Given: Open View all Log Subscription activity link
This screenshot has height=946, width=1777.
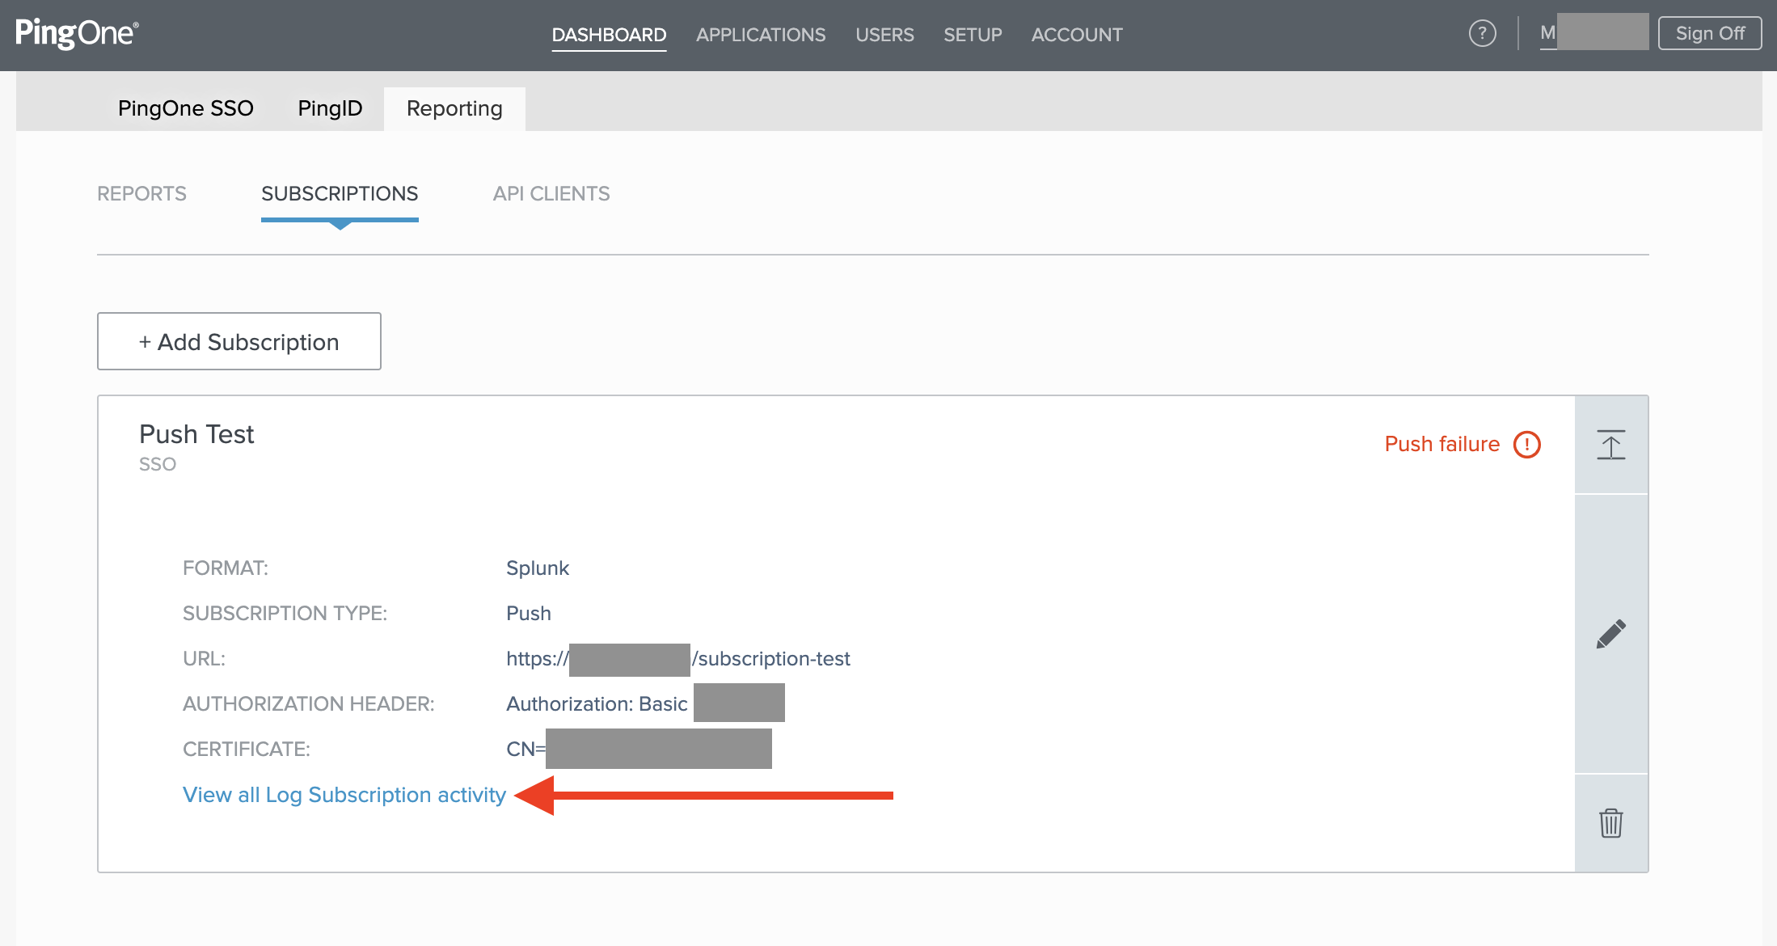Looking at the screenshot, I should pos(343,794).
